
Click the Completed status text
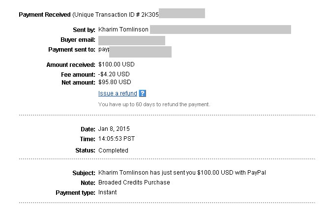click(x=113, y=151)
